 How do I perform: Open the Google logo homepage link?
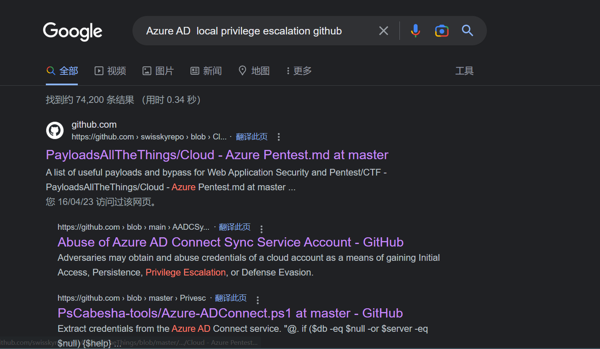tap(73, 31)
